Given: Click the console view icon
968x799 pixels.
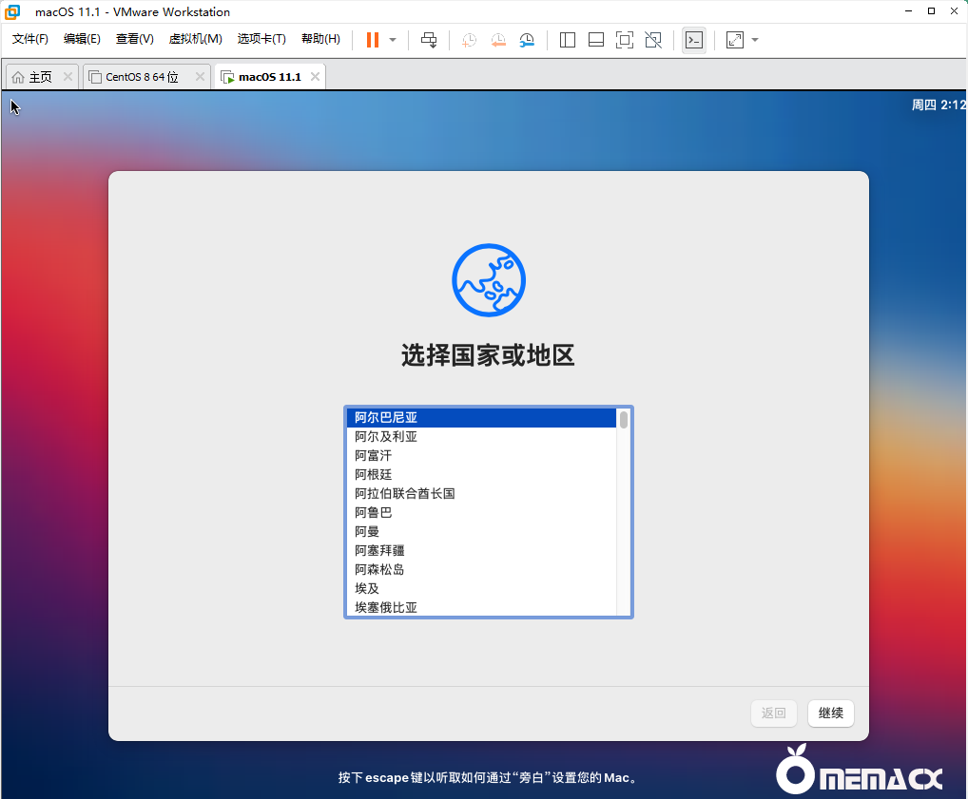Looking at the screenshot, I should coord(694,40).
